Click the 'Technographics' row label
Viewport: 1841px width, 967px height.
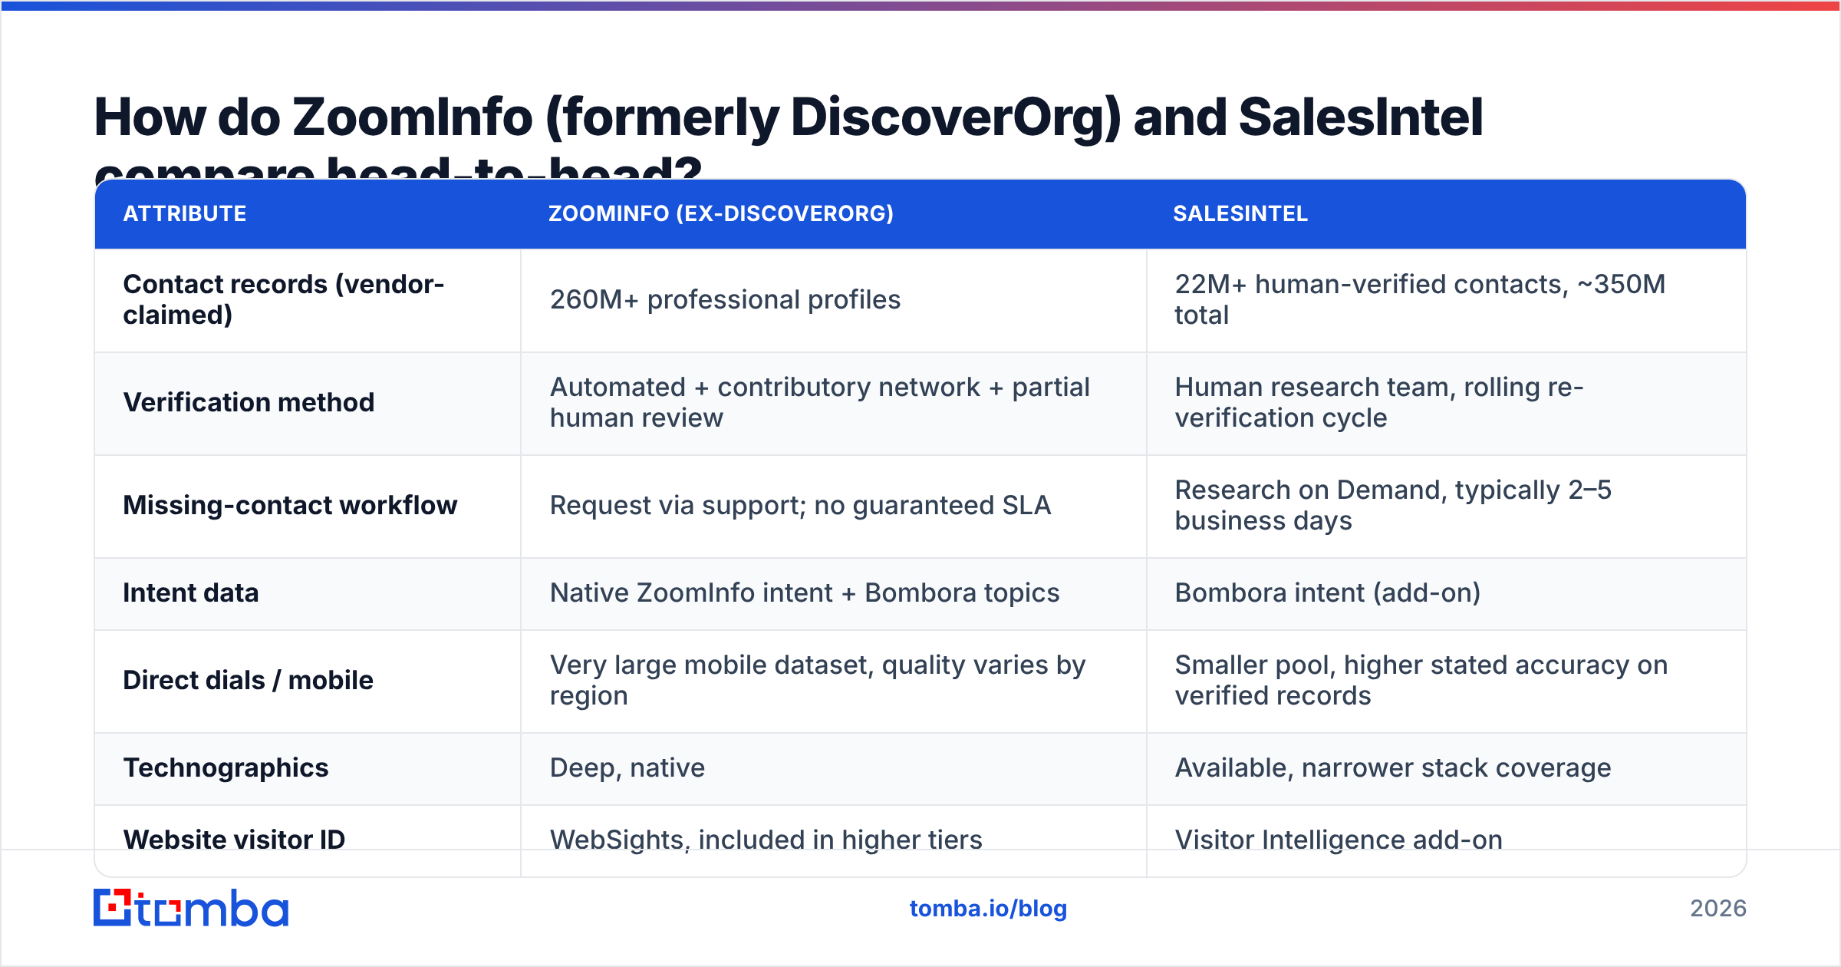click(226, 767)
